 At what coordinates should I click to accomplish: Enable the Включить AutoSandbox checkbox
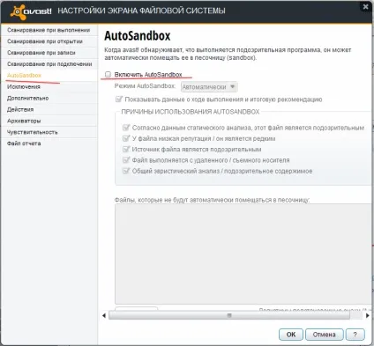(108, 74)
